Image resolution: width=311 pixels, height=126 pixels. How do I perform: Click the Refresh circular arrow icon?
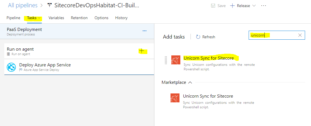click(x=198, y=37)
